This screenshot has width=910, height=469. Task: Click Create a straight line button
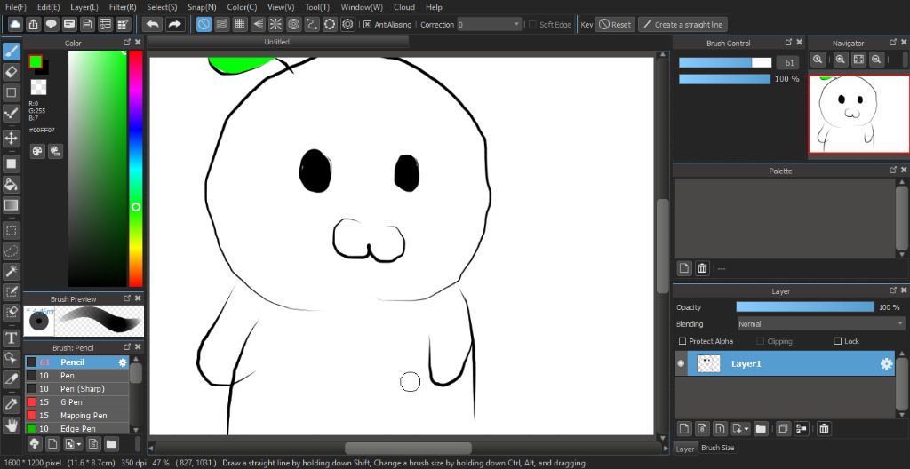click(x=683, y=24)
